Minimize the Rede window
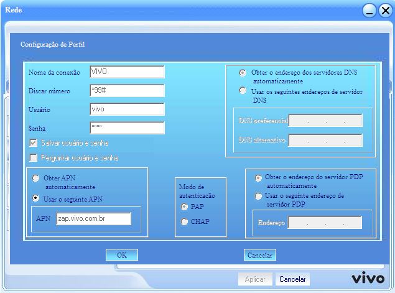 coord(369,11)
